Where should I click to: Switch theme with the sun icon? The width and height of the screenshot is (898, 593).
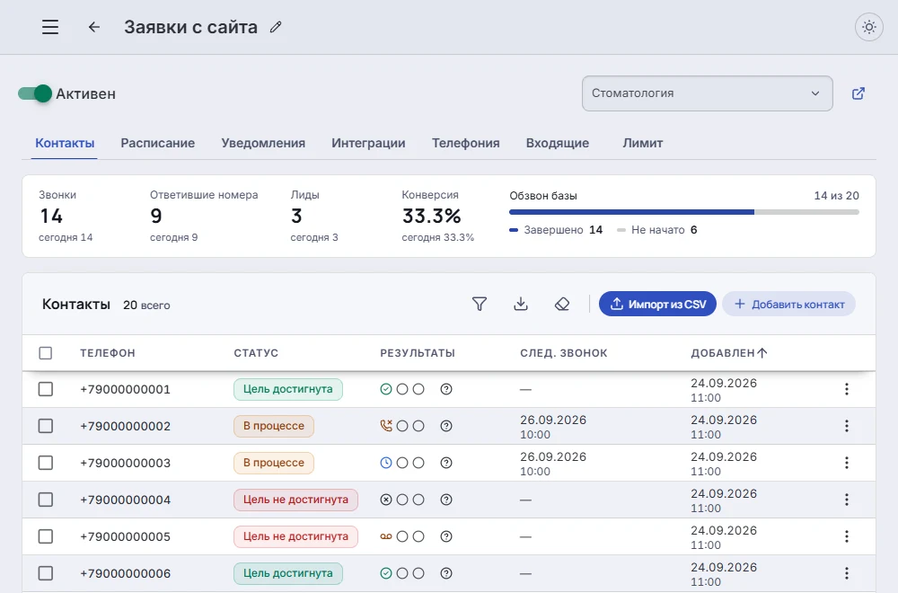868,27
